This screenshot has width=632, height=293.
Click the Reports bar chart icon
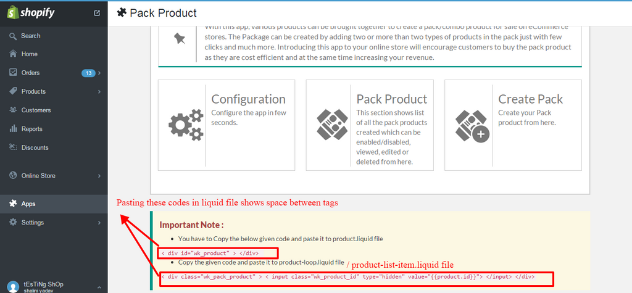click(13, 129)
